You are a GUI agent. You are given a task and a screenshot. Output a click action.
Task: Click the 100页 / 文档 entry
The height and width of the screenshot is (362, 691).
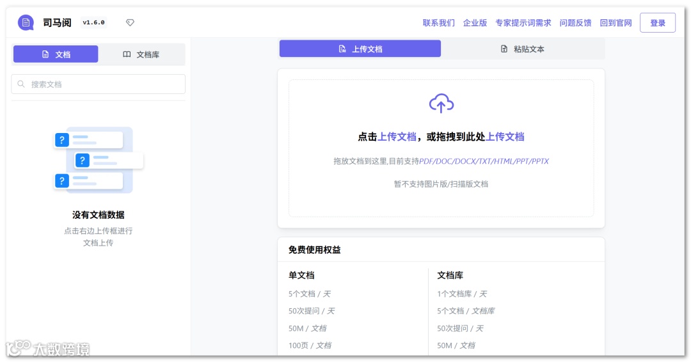(x=310, y=345)
